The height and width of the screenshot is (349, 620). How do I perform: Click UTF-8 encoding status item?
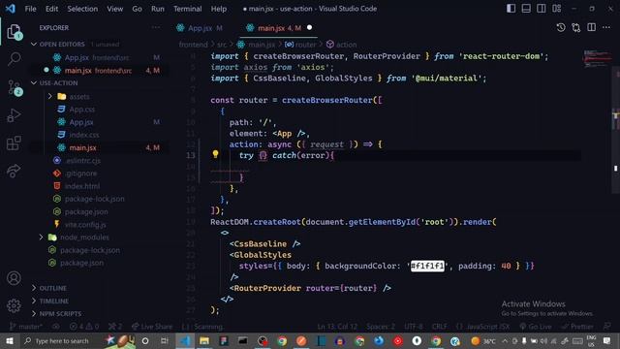[414, 327]
